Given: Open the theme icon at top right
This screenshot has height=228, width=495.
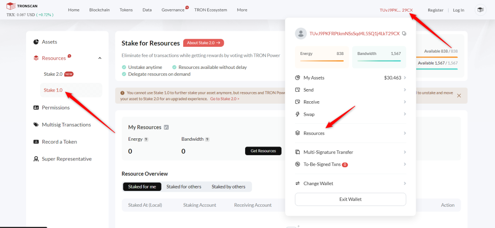Looking at the screenshot, I should coord(480,10).
